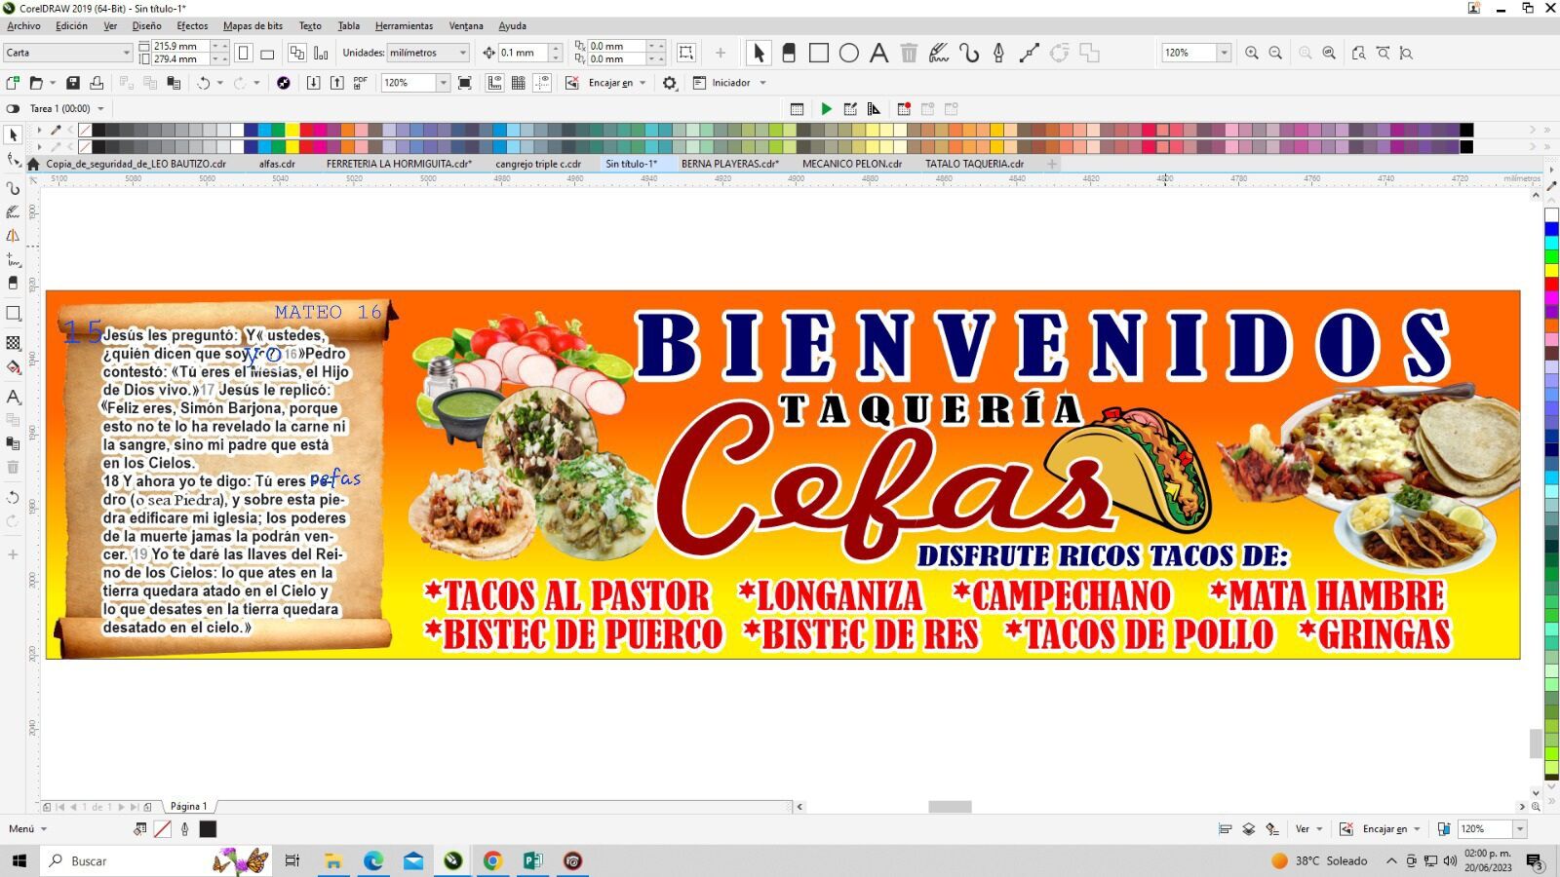Select the Artistic Media tool in left toolbox
The width and height of the screenshot is (1560, 877).
(x=13, y=211)
